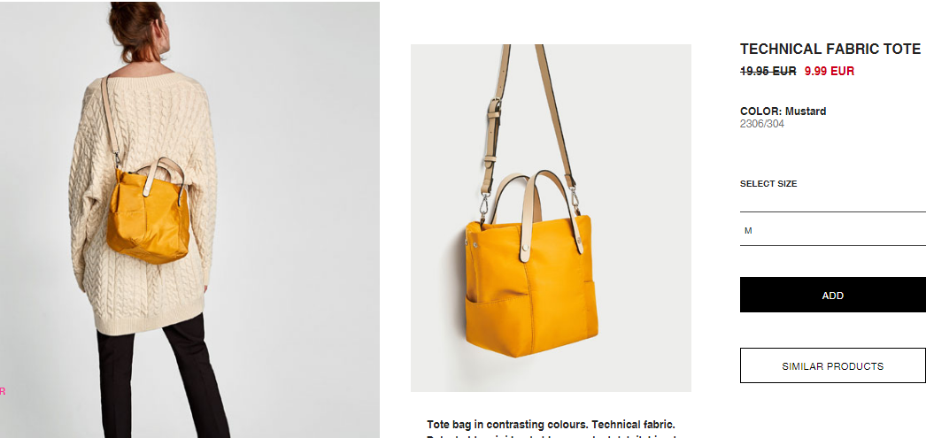Click the pink partial link at left edge
This screenshot has height=438, width=926.
point(3,391)
